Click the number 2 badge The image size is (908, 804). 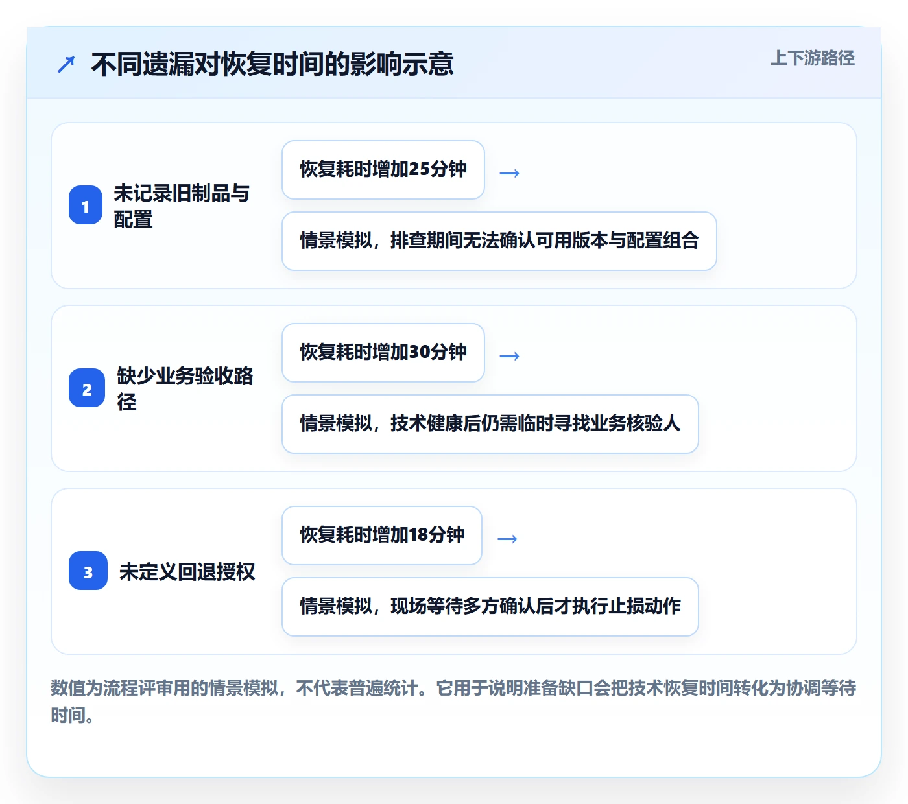tap(87, 388)
